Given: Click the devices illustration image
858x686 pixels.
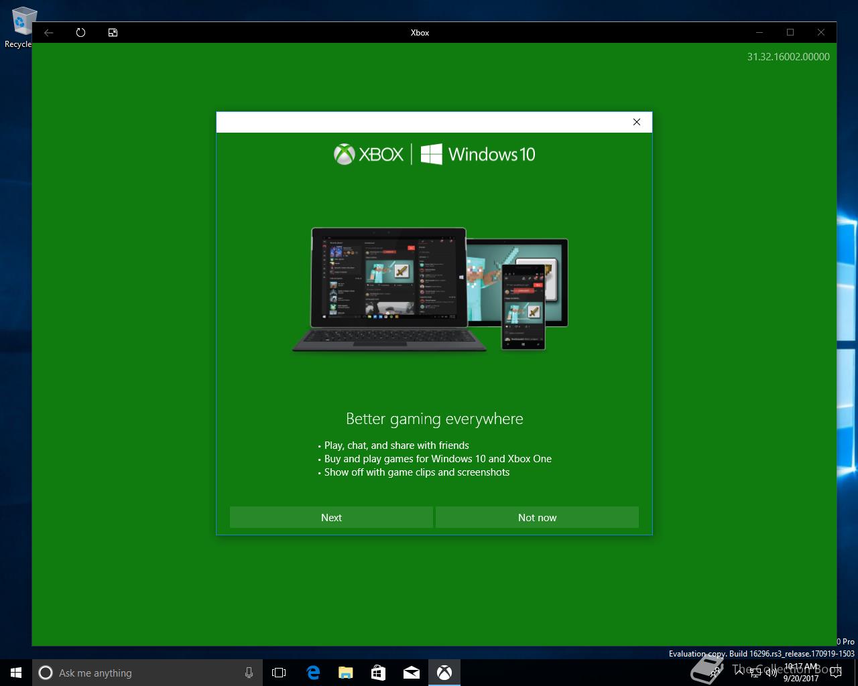Looking at the screenshot, I should click(x=430, y=289).
